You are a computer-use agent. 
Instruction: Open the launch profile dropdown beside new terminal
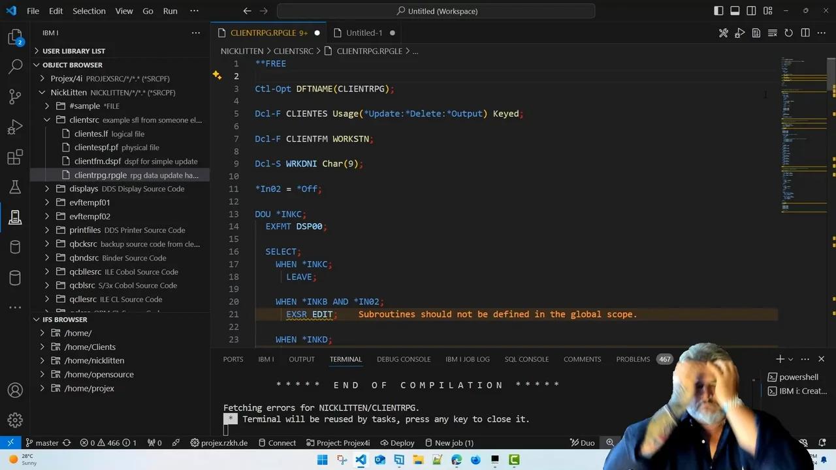coord(790,359)
